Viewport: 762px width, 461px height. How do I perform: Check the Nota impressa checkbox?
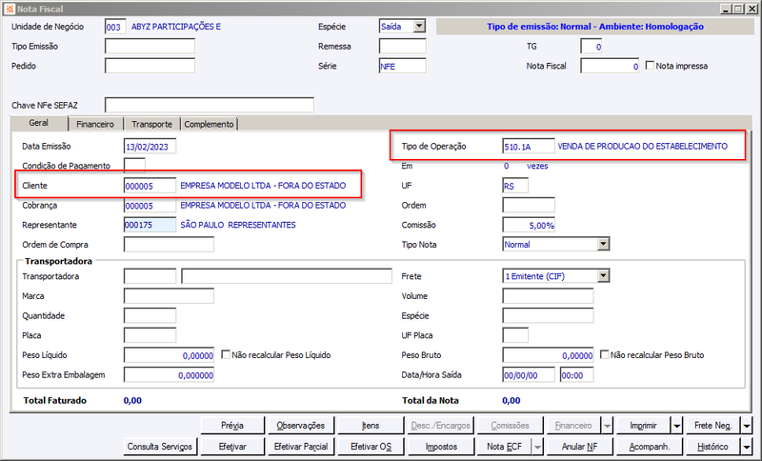(x=650, y=65)
